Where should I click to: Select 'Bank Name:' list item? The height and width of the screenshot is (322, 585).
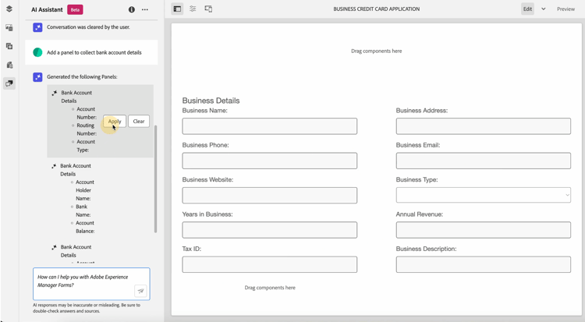pos(83,211)
